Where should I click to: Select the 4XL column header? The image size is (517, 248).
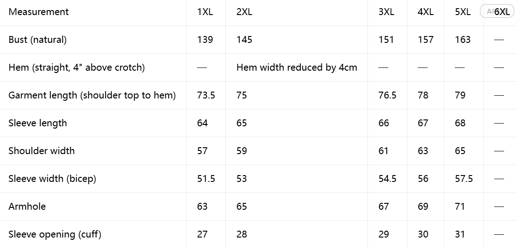pos(426,12)
